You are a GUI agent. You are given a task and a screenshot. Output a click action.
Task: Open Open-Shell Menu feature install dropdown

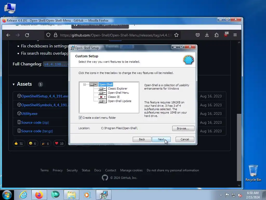102,93
